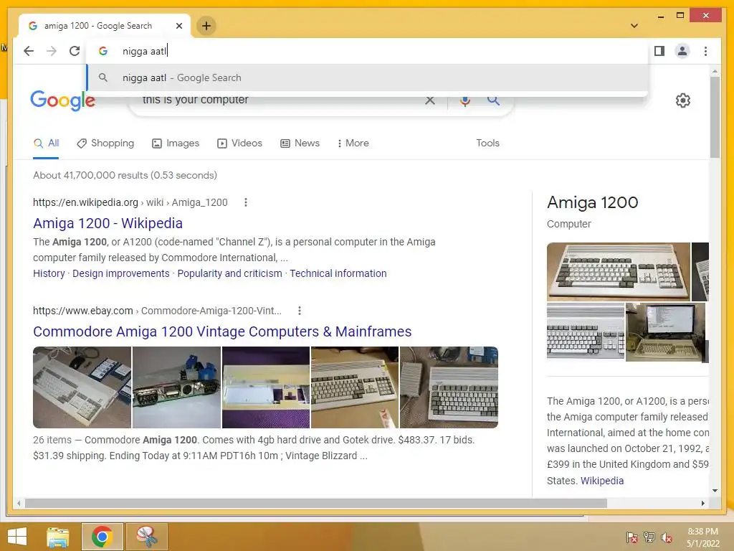This screenshot has height=551, width=734.
Task: Open the last eBay thumbnail in row
Action: 449,387
